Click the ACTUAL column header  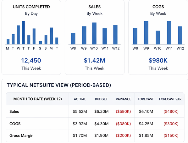(80, 99)
